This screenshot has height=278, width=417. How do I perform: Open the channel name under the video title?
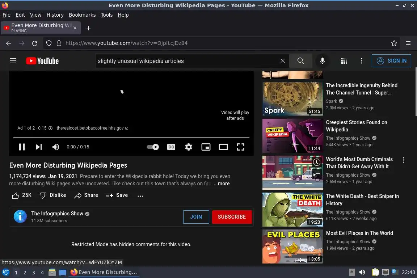pyautogui.click(x=57, y=214)
